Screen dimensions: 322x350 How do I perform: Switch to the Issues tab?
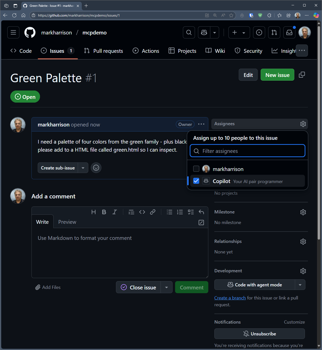coord(58,51)
